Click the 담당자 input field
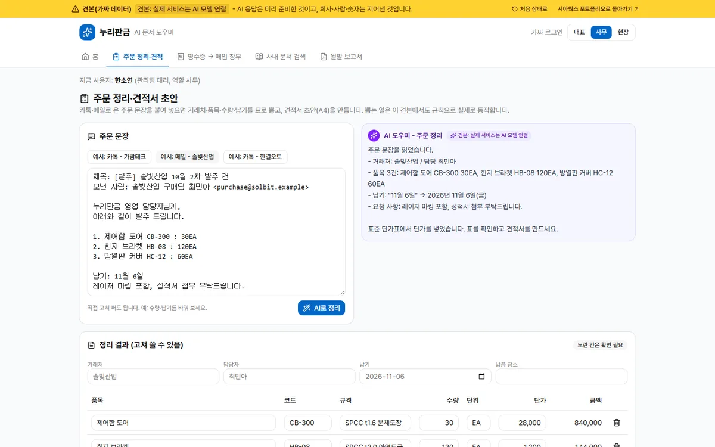The image size is (715, 447). [x=289, y=377]
